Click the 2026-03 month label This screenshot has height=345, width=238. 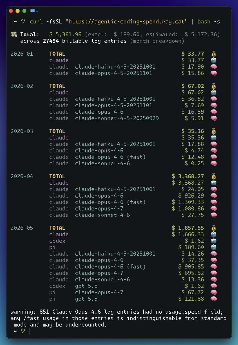click(x=22, y=131)
